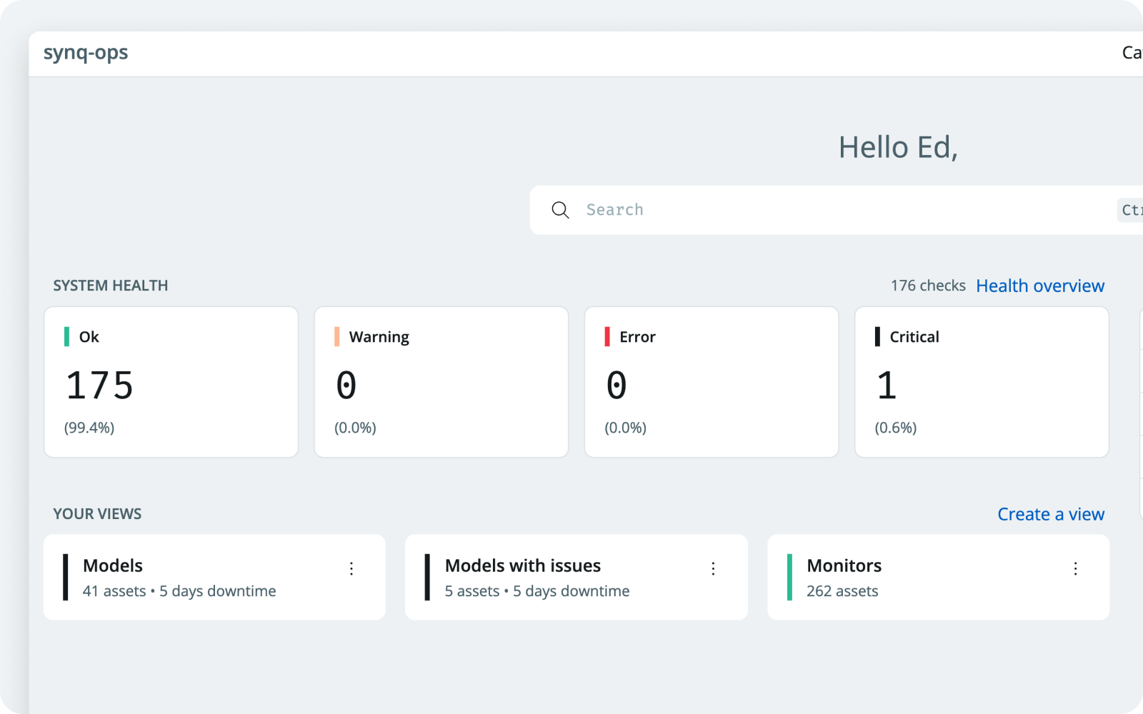The image size is (1143, 714).
Task: Open the Critical health card
Action: [982, 382]
